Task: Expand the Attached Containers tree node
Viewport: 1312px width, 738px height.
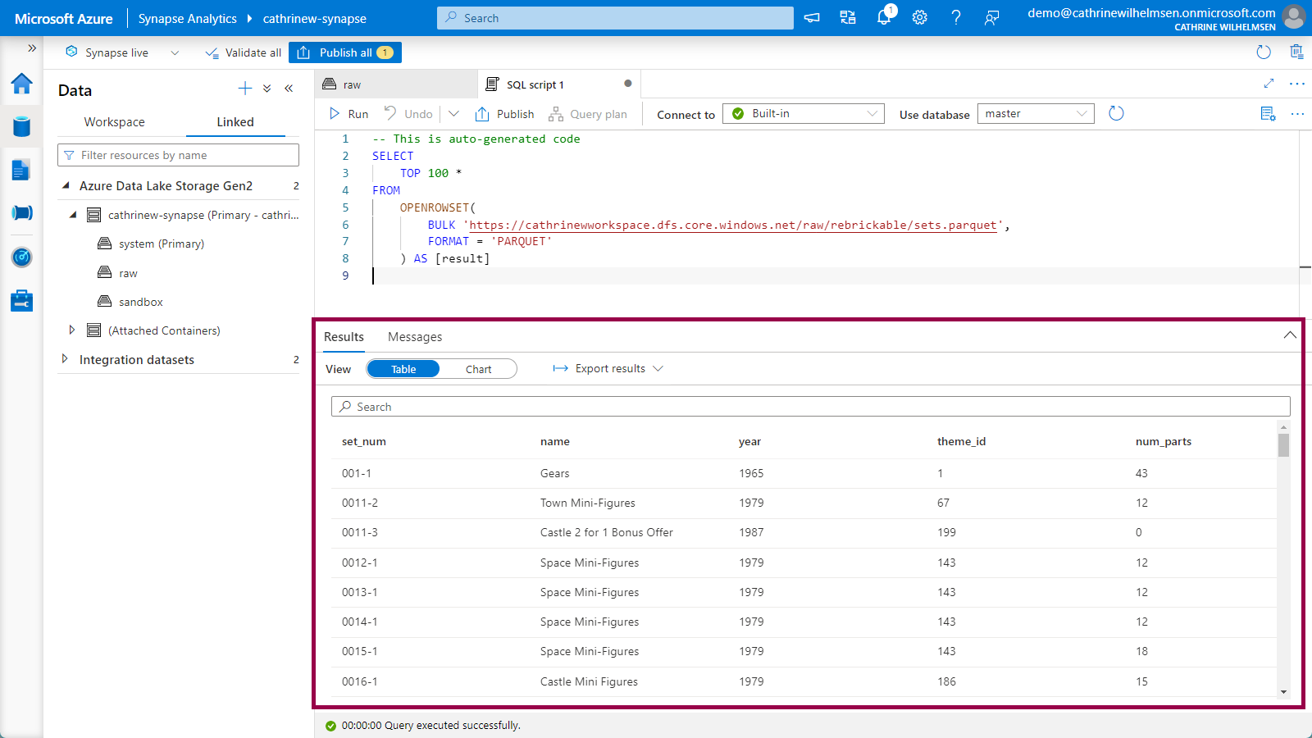Action: [72, 330]
